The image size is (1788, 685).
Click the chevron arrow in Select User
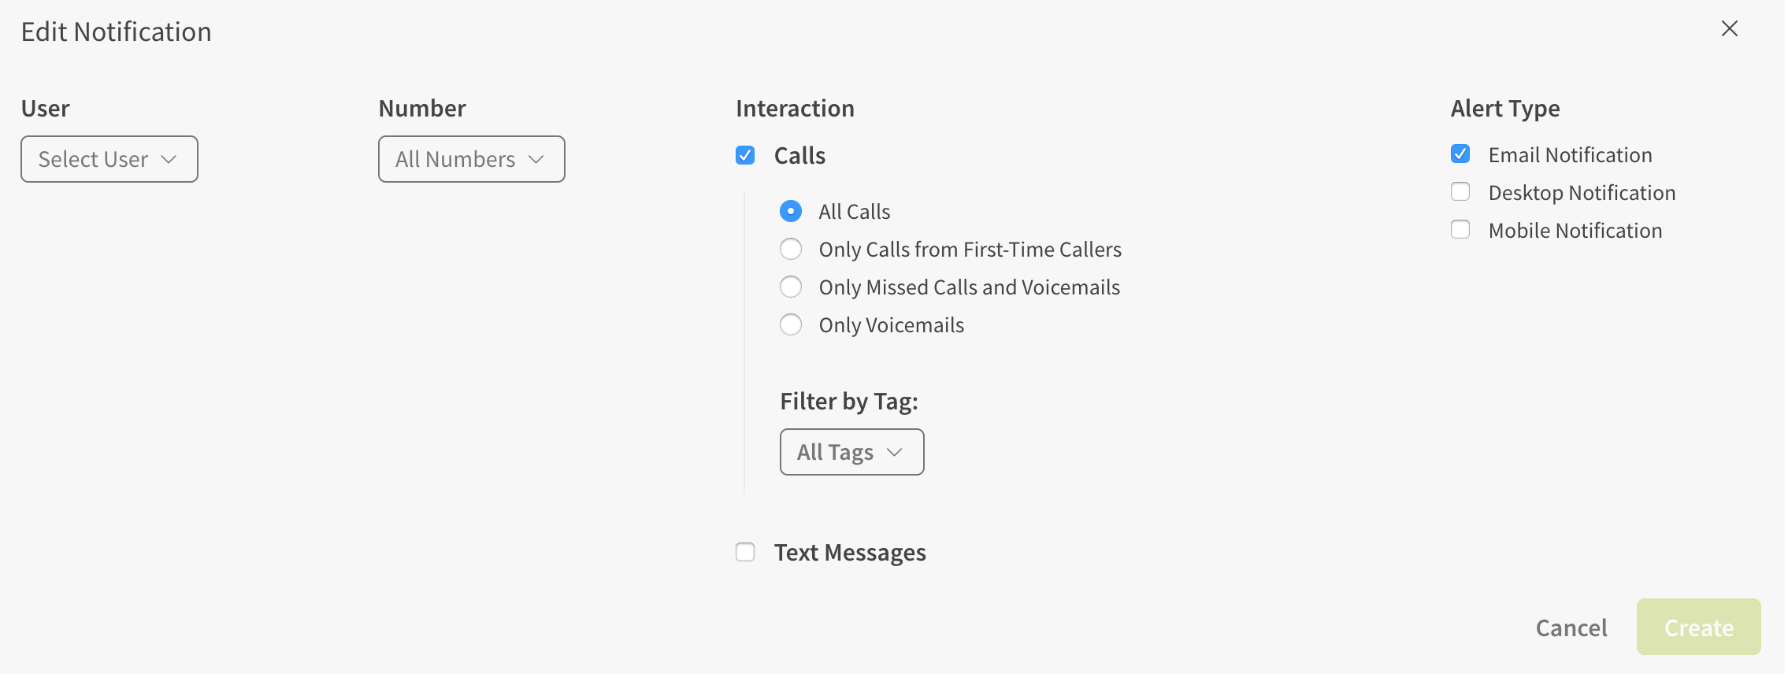169,159
